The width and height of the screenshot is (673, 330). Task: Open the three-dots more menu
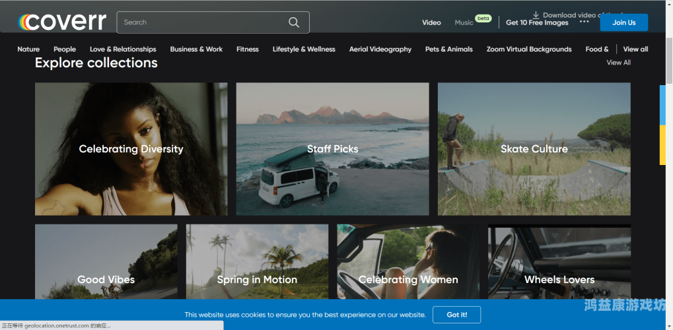pyautogui.click(x=584, y=22)
